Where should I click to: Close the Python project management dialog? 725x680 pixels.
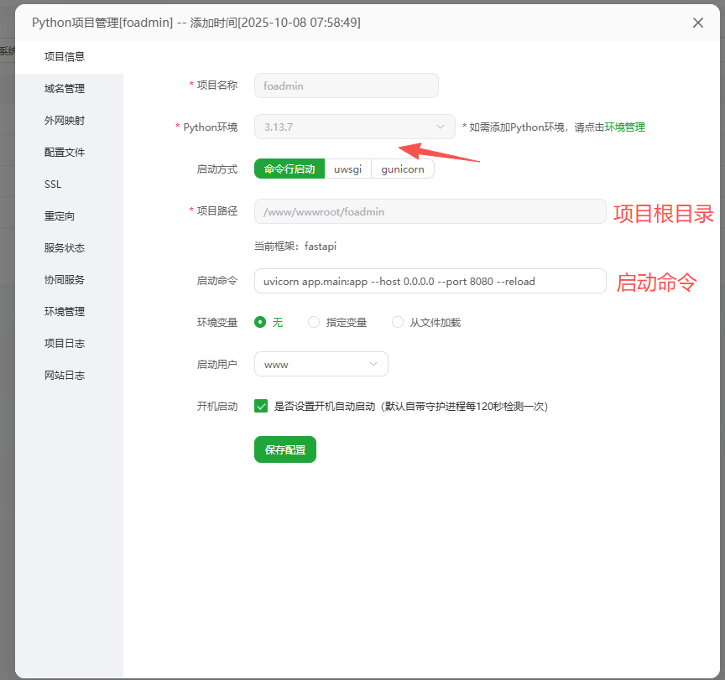[x=697, y=23]
